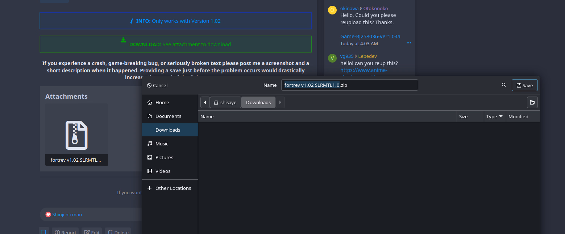Screen dimensions: 565x234
Task: Sort files by Type column
Action: [494, 116]
